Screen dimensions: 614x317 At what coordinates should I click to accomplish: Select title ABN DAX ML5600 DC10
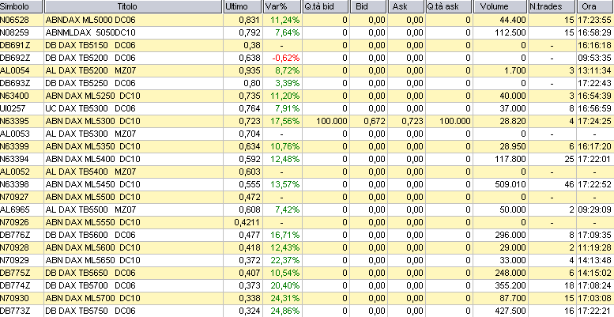pos(92,247)
